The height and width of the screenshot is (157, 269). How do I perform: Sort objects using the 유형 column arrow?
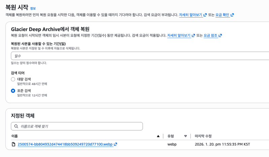[x=185, y=136]
